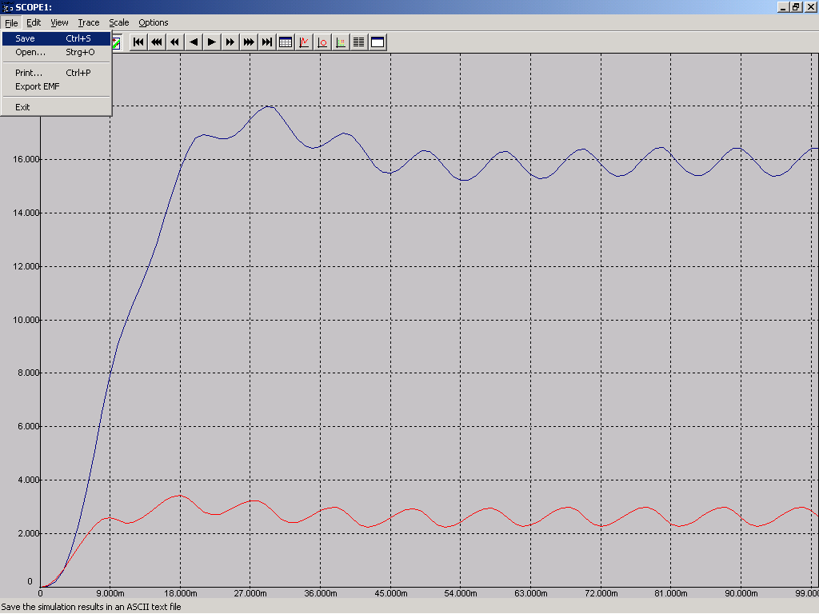Open the Scale menu

point(118,22)
